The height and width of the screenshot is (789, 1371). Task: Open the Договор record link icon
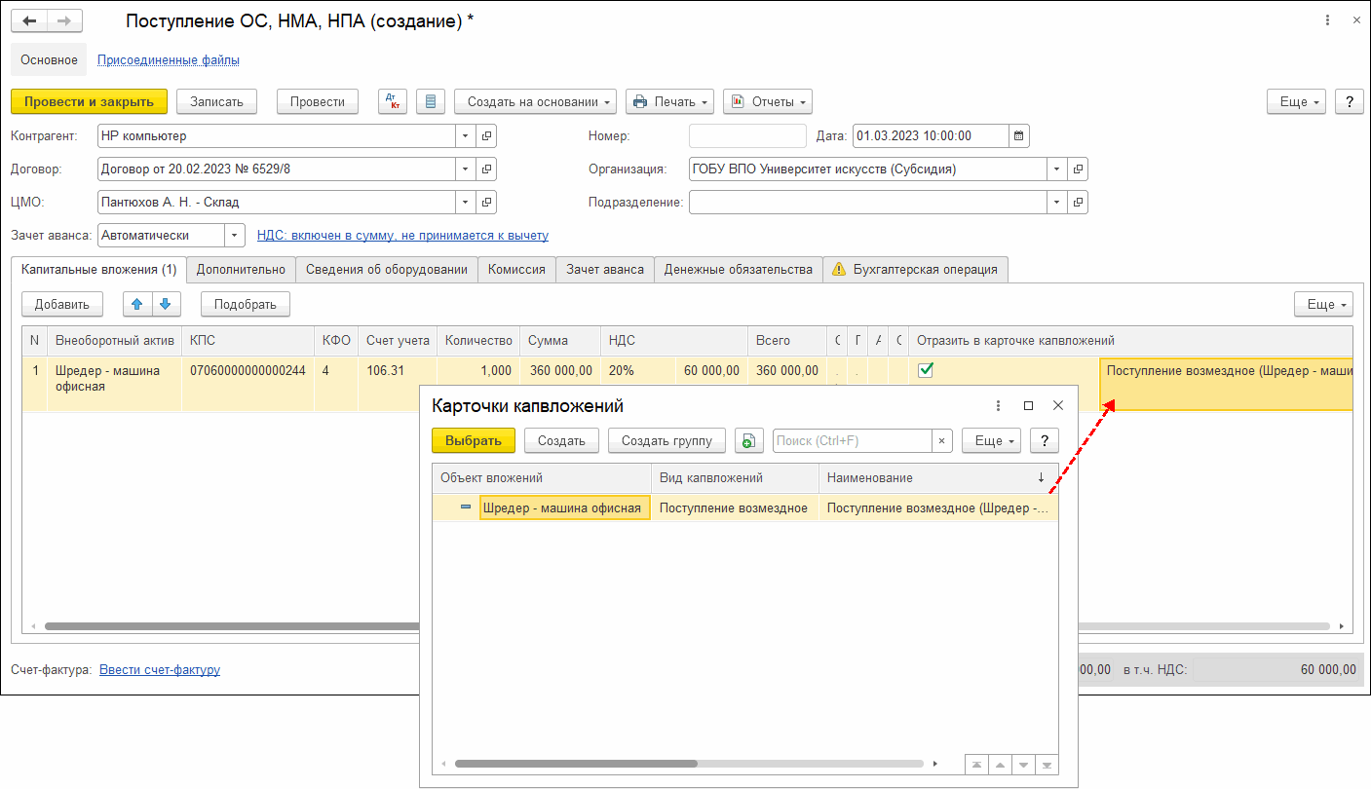tap(487, 169)
